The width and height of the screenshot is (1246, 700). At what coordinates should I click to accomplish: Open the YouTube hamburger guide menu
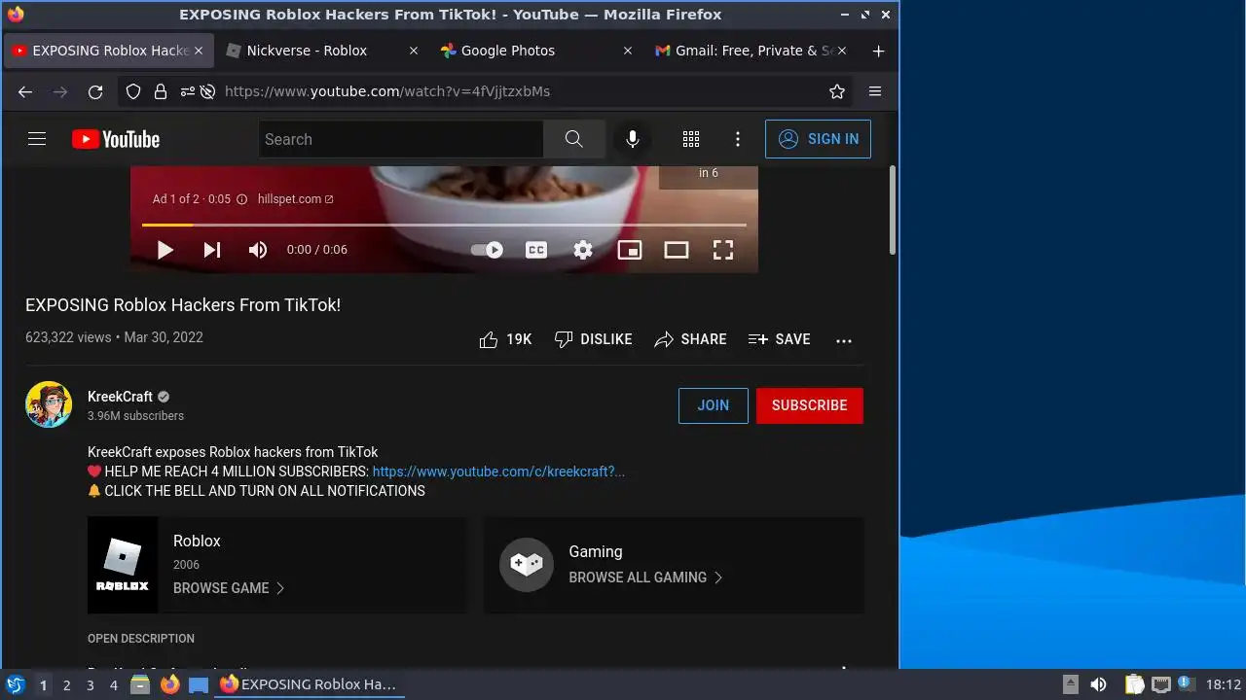[37, 139]
